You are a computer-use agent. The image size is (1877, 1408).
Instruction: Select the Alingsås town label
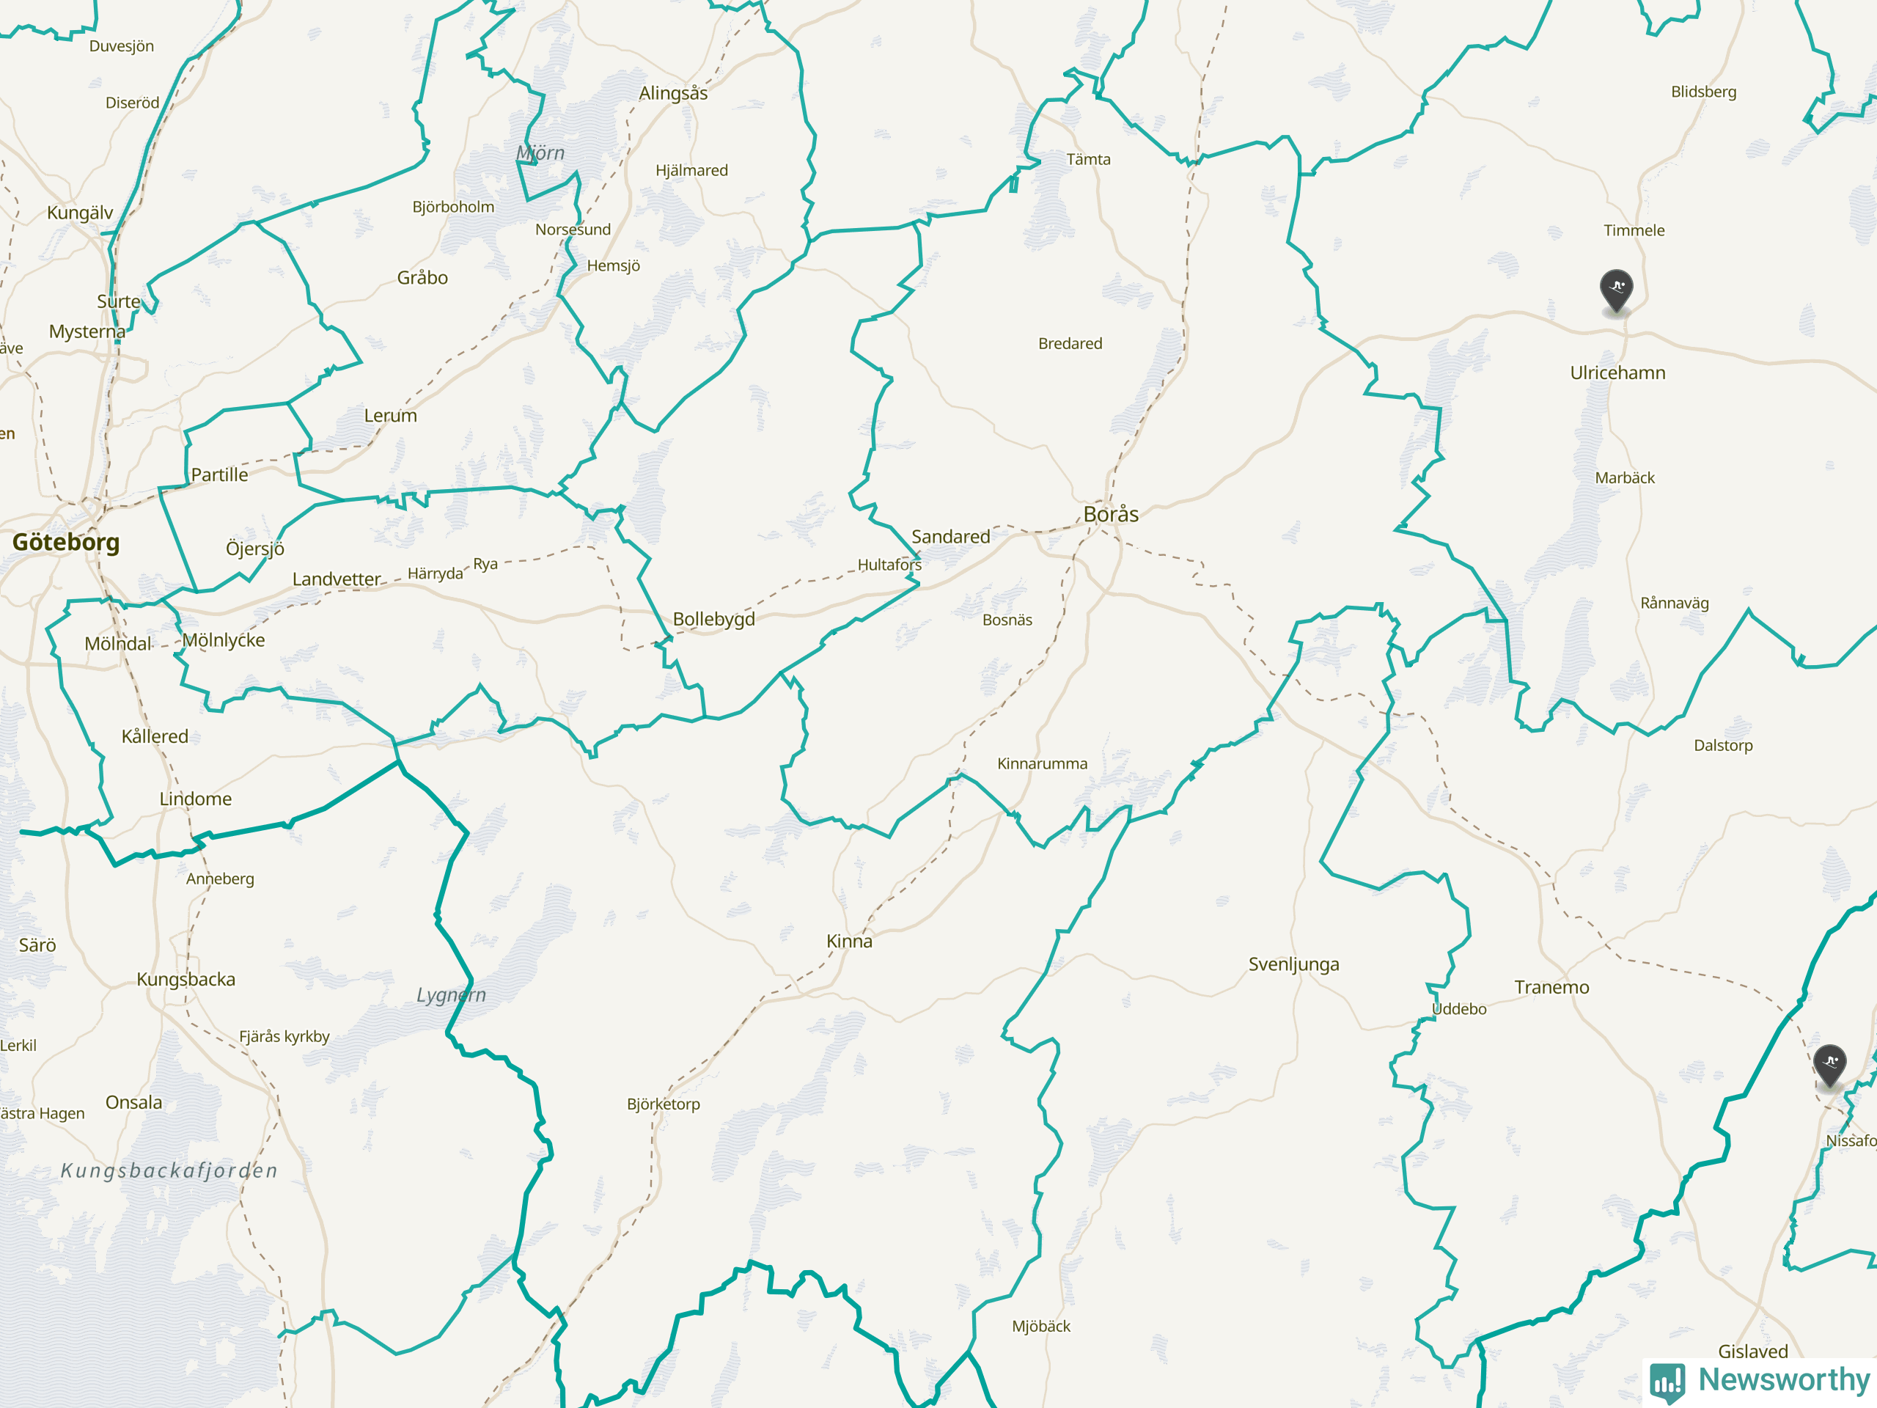click(673, 93)
